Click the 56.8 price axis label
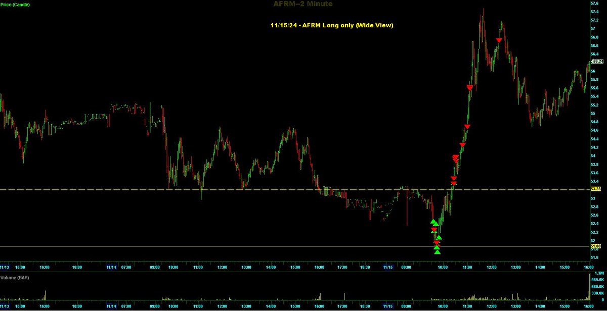The width and height of the screenshot is (607, 311). point(595,37)
